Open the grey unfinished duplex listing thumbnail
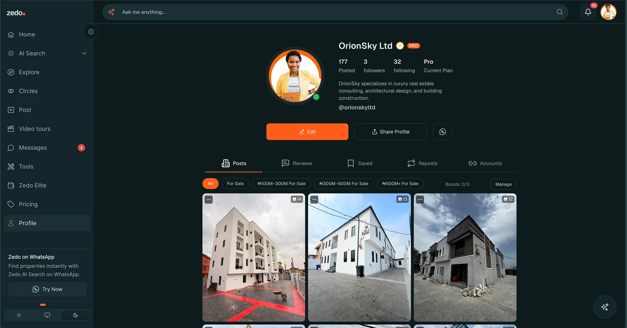Image resolution: width=627 pixels, height=328 pixels. point(465,258)
